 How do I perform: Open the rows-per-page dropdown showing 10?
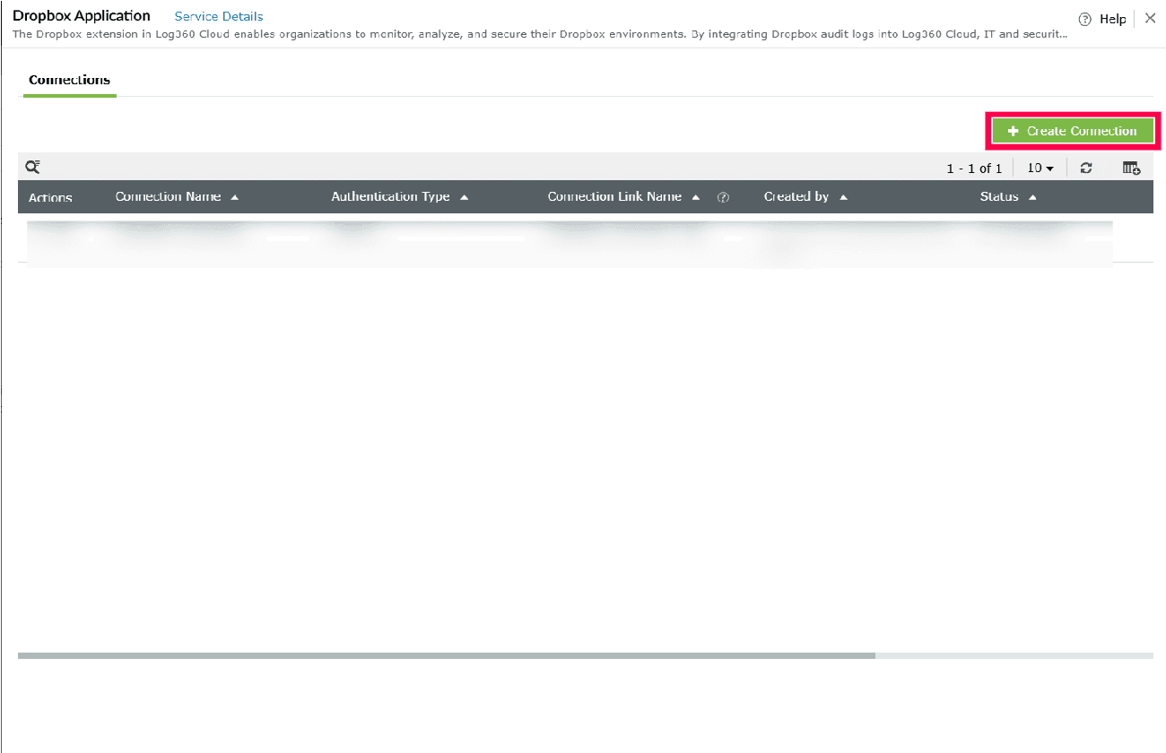tap(1040, 168)
